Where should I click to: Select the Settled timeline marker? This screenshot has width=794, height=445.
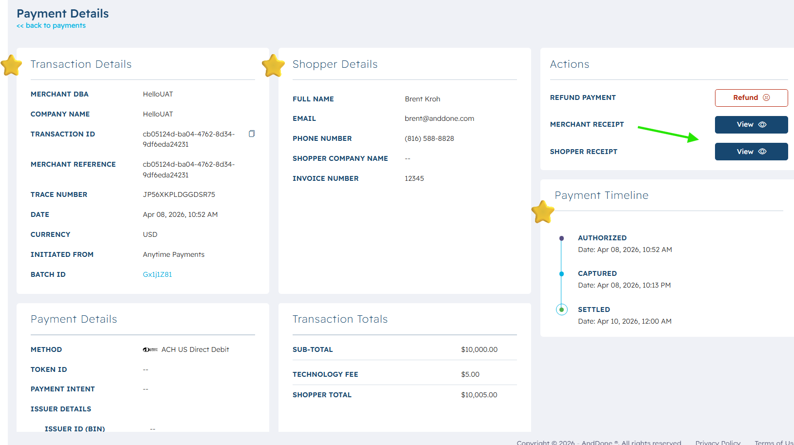pyautogui.click(x=561, y=310)
